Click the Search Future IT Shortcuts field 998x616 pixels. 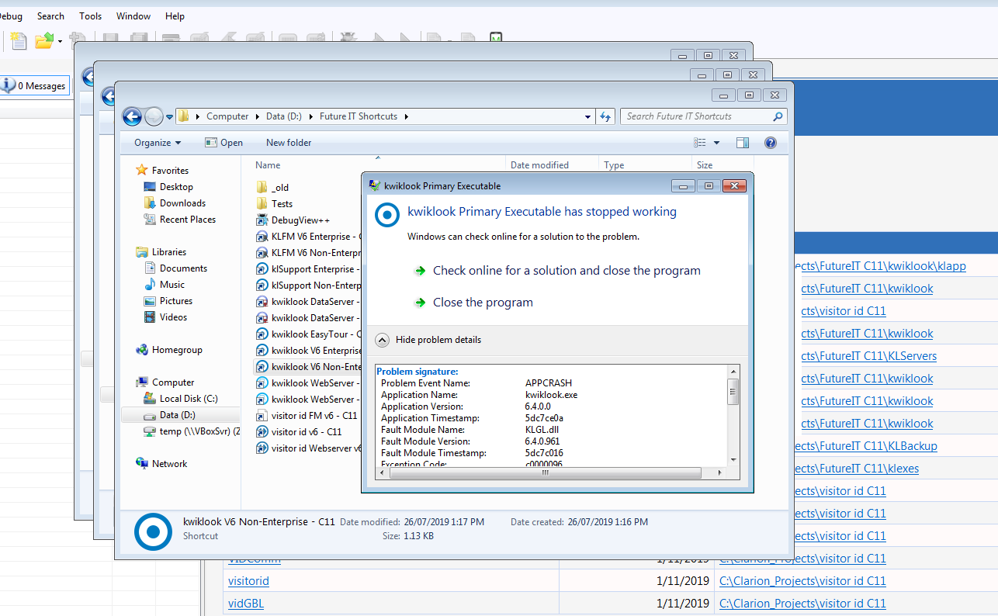[696, 116]
